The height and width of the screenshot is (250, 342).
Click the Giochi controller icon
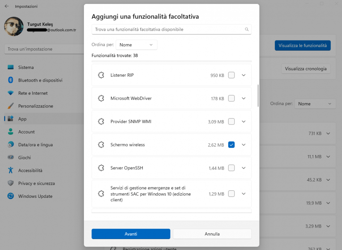click(11, 158)
